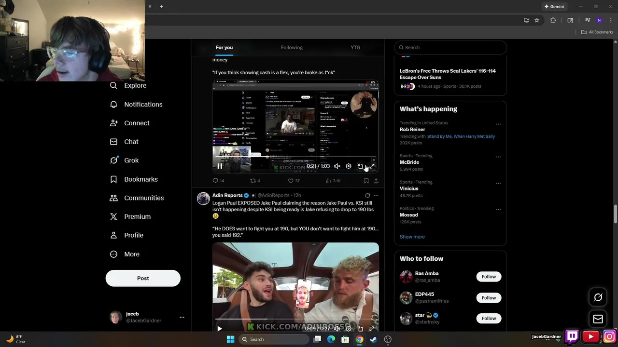Open more options on Adin Reports post
Screen dimensions: 618x347
pyautogui.click(x=376, y=195)
